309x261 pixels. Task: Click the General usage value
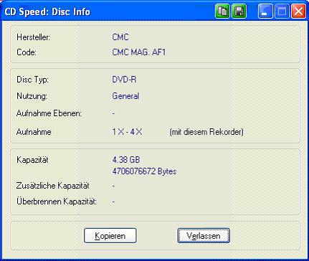coord(125,96)
